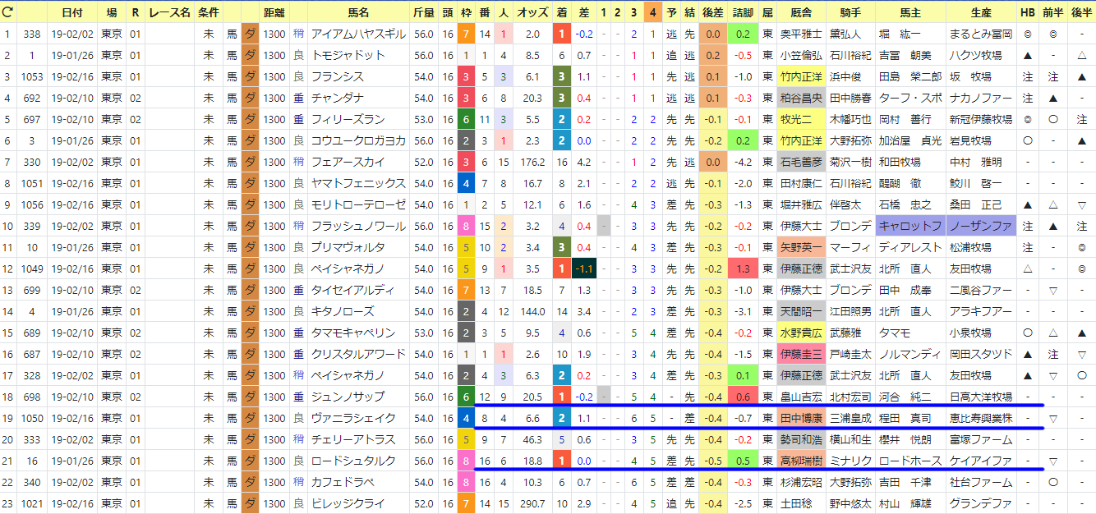Click the ▲ mark in HB column, row 2
1096x514 pixels.
[x=1027, y=56]
